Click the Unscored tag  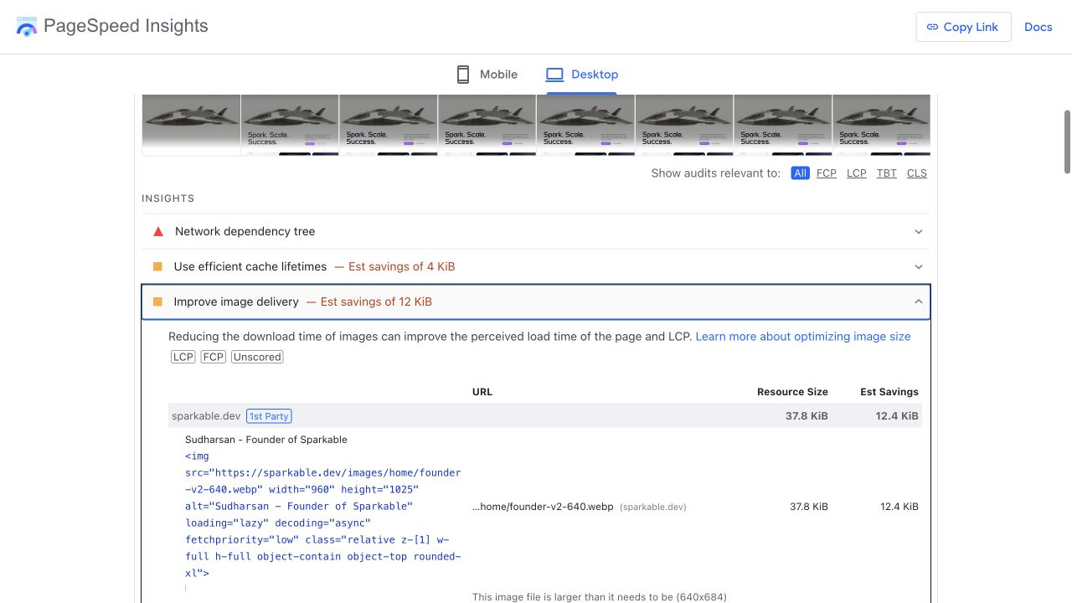click(x=257, y=357)
